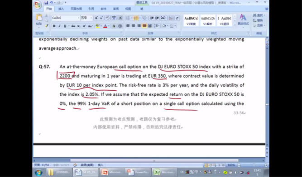302x177 pixels.
Task: Click the superscript icon
Action: (84, 26)
